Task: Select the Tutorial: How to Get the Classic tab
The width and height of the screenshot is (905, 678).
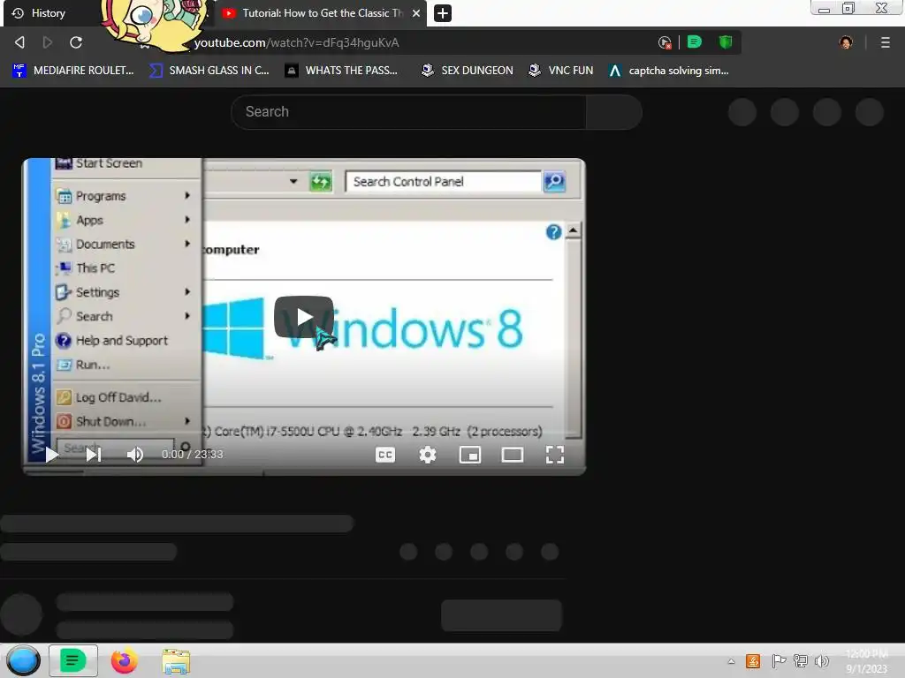Action: click(x=322, y=12)
